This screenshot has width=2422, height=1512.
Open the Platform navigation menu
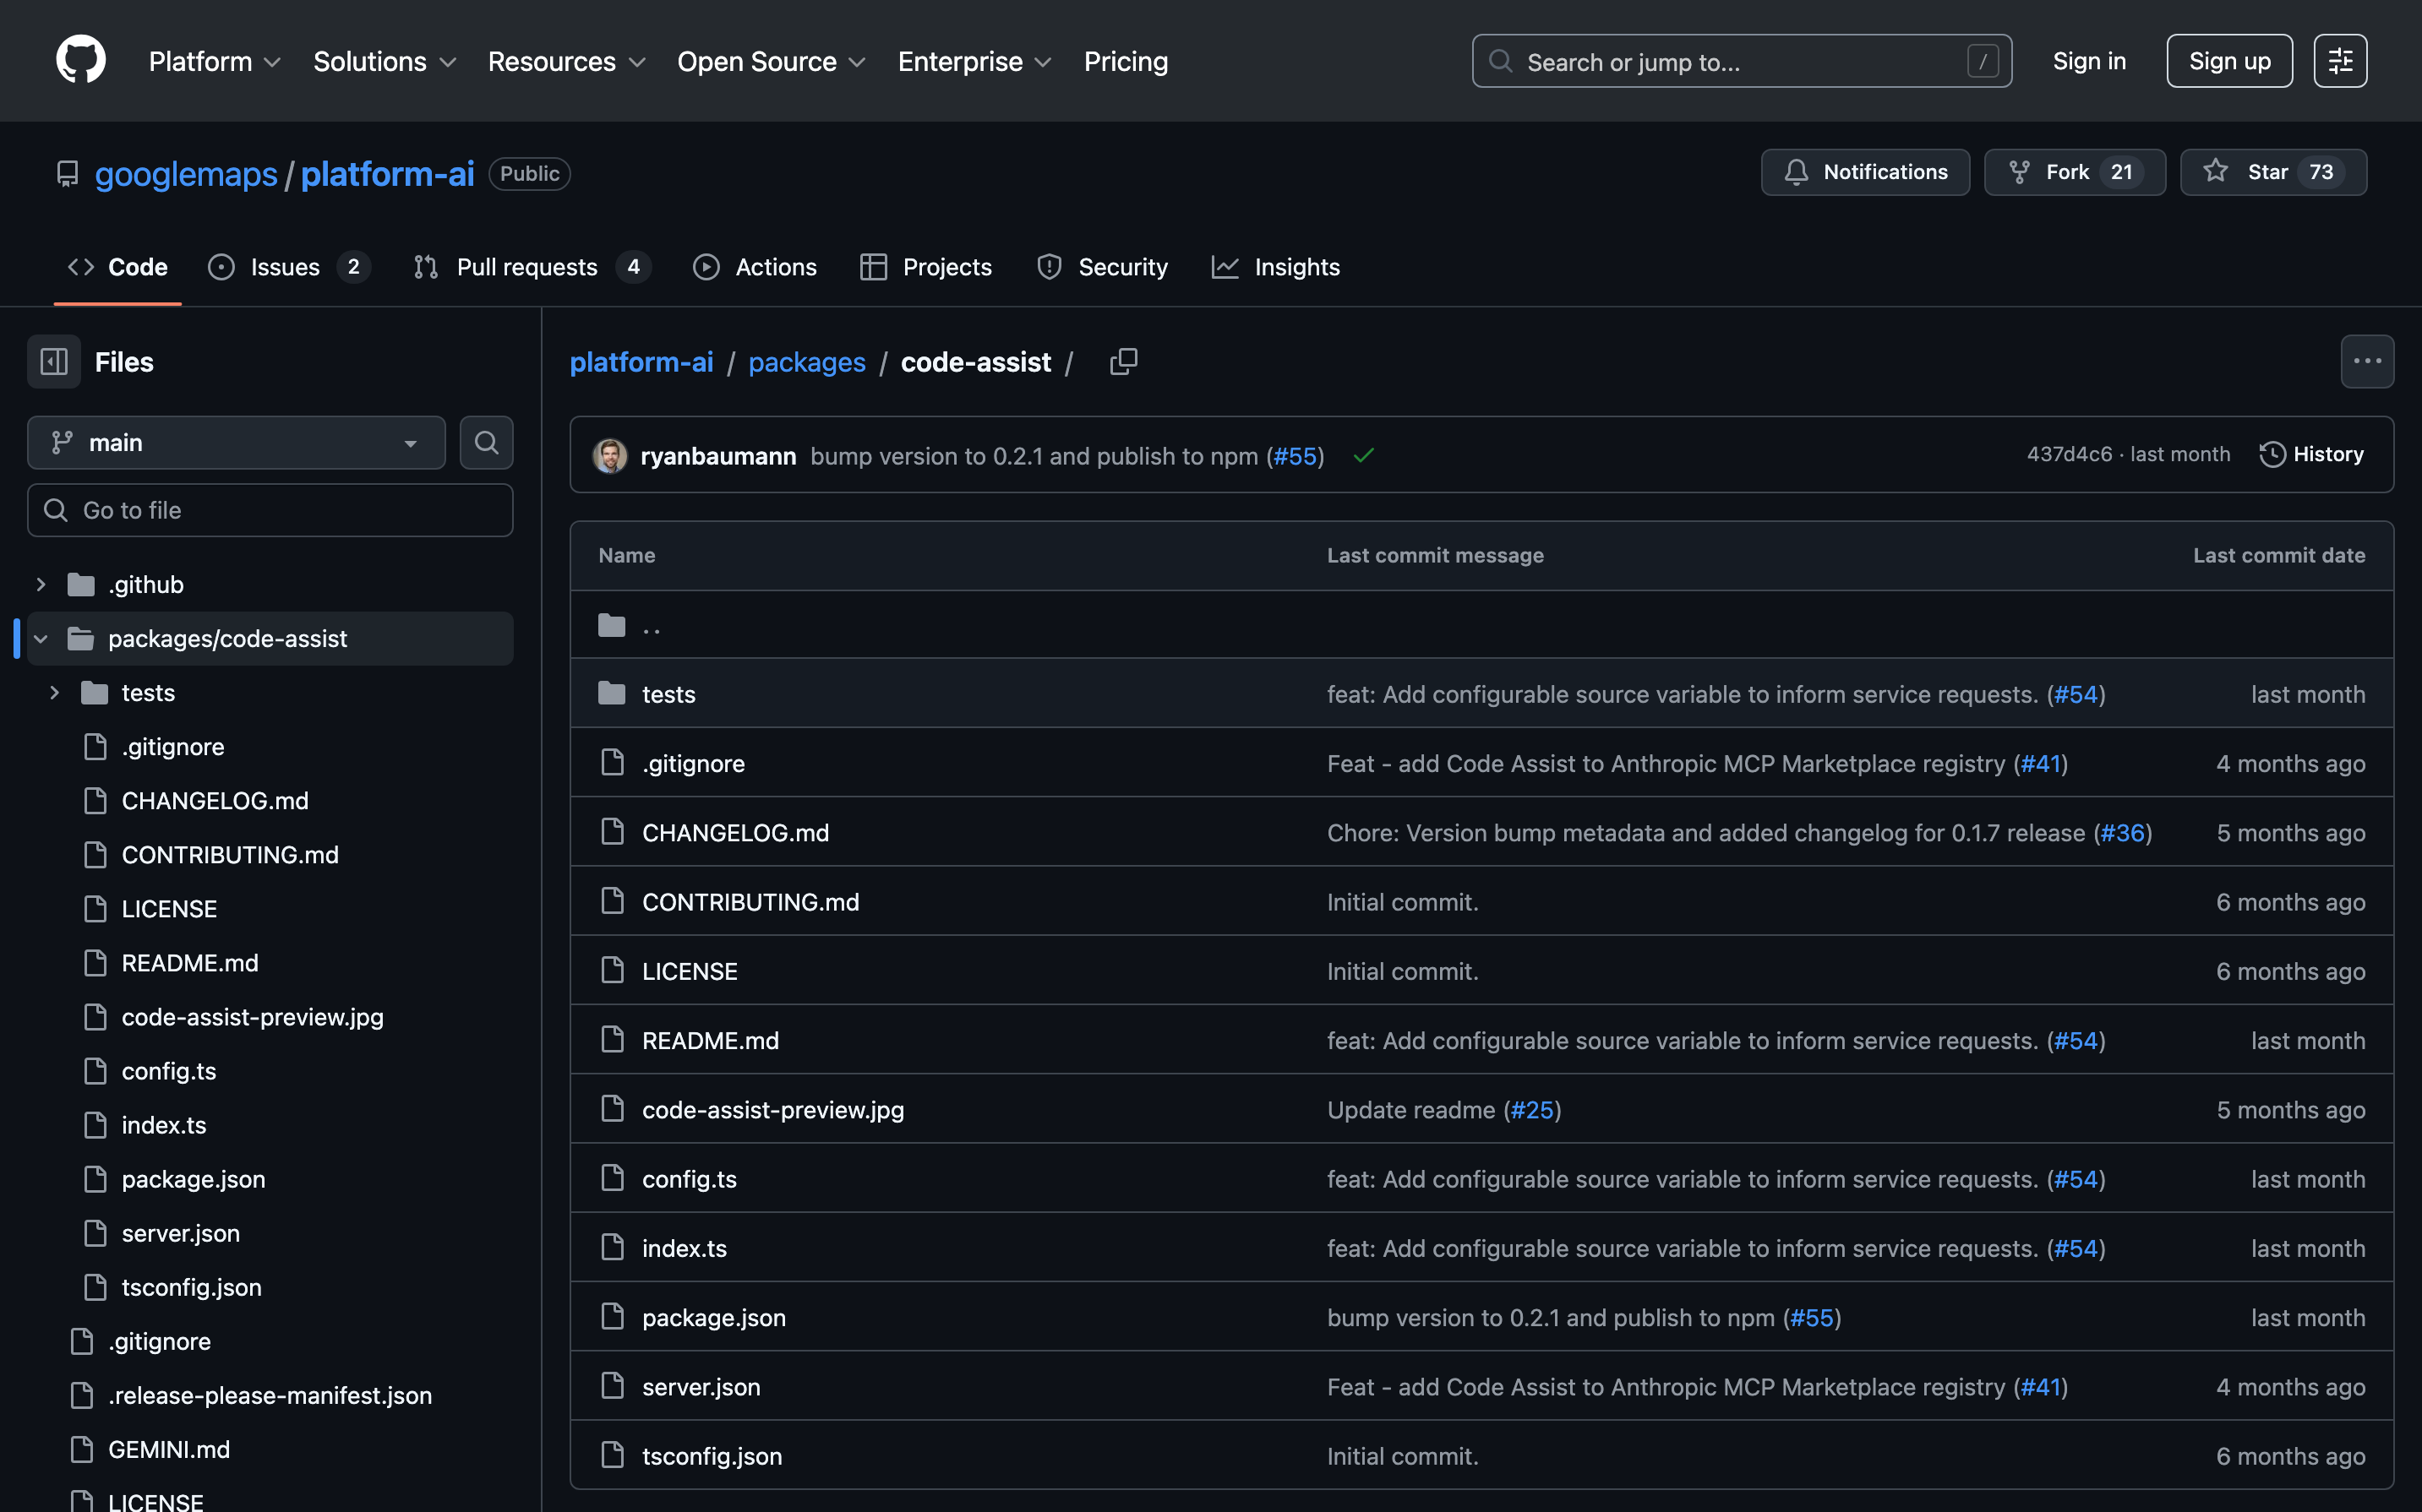(214, 61)
